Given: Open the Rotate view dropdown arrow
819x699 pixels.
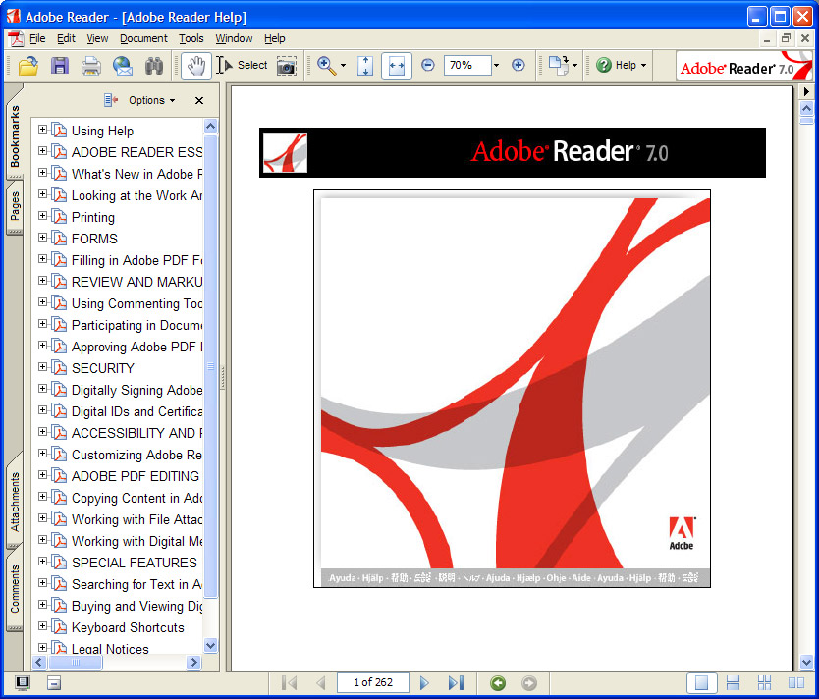Looking at the screenshot, I should 575,66.
